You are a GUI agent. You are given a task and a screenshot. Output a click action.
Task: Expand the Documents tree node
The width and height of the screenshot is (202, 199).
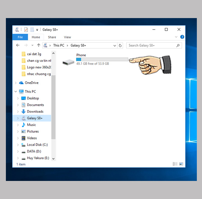tap(18, 105)
